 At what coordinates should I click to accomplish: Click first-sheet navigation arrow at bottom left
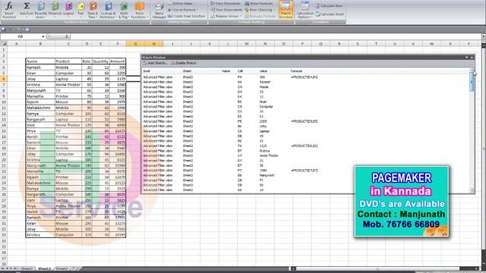point(3,268)
